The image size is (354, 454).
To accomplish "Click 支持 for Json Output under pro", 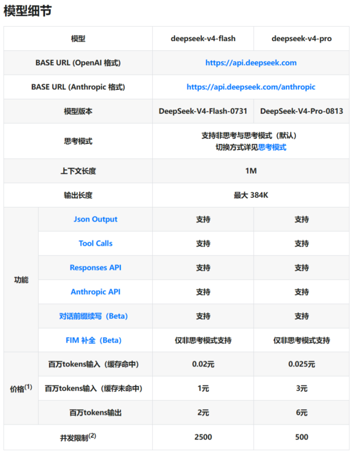I will (x=302, y=219).
